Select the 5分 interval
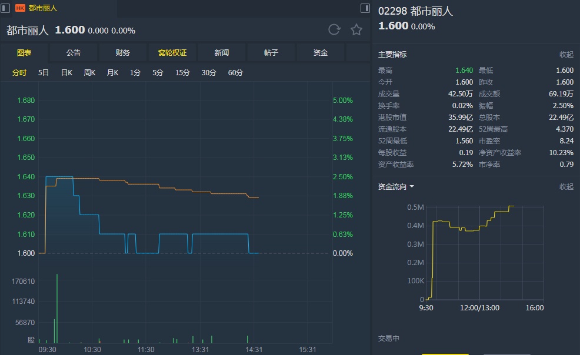 (x=158, y=73)
